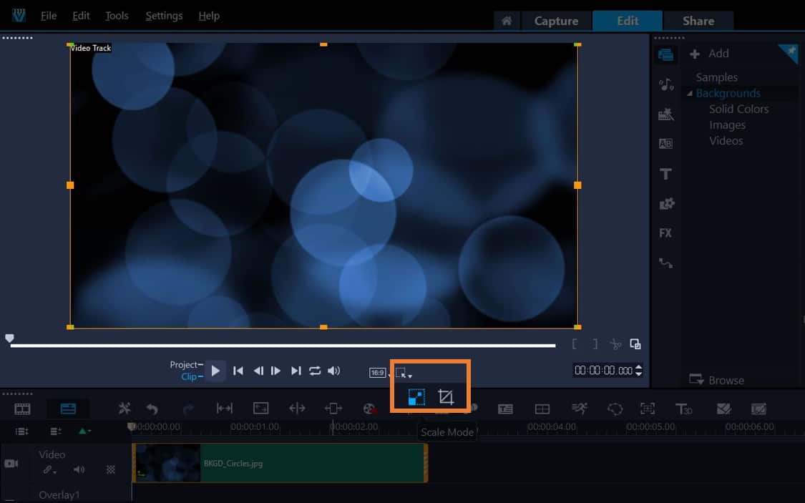Open the Settings menu
The image size is (805, 503).
(164, 16)
